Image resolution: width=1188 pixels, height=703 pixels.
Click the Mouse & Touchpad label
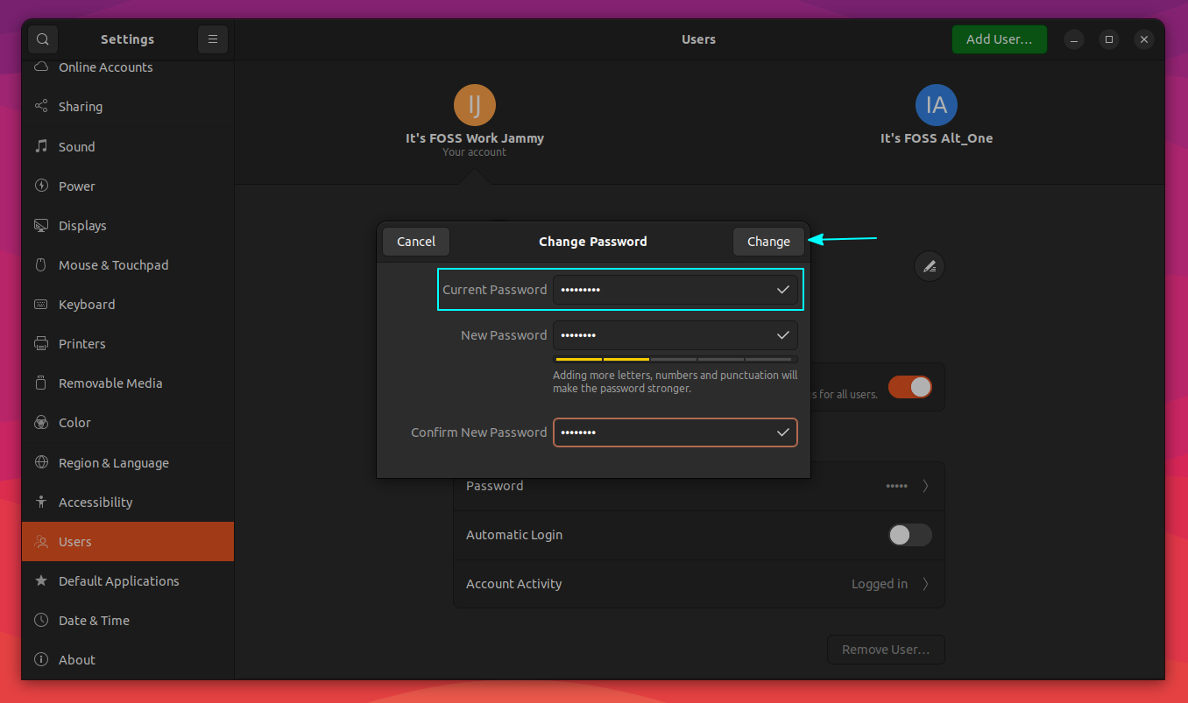tap(114, 265)
